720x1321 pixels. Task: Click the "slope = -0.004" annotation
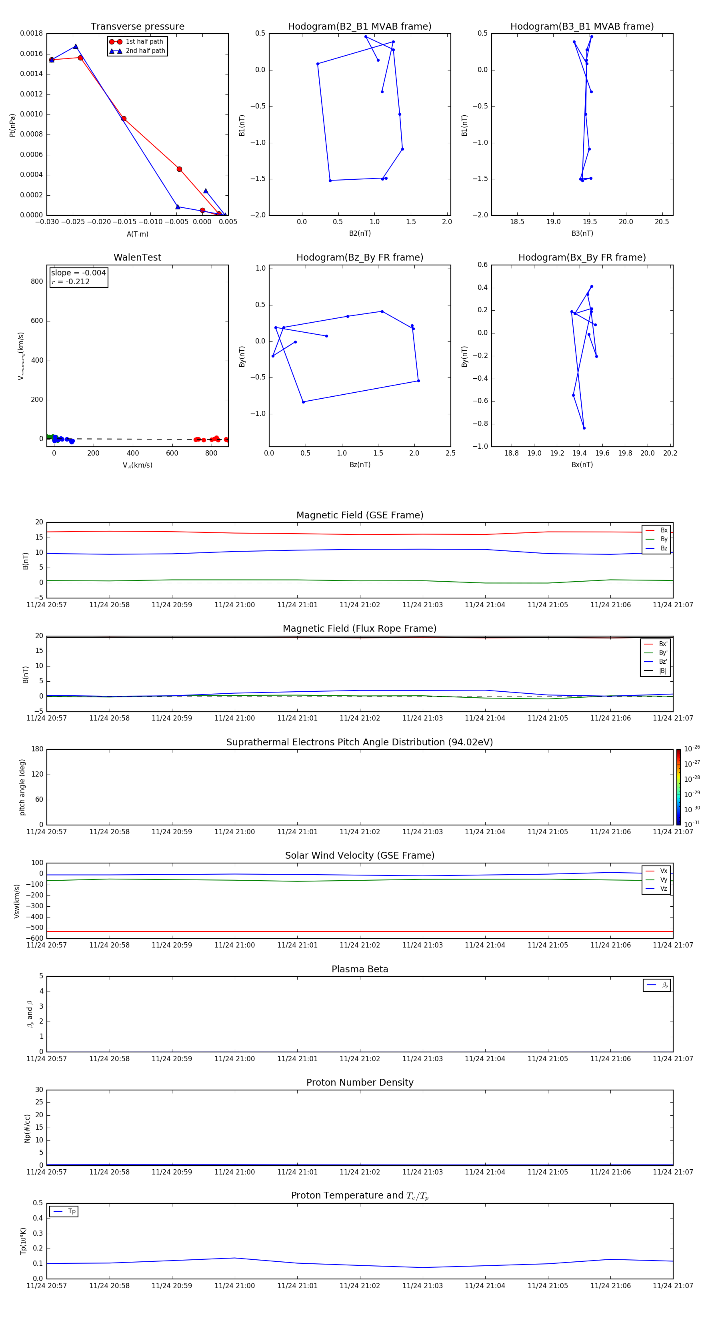[78, 273]
